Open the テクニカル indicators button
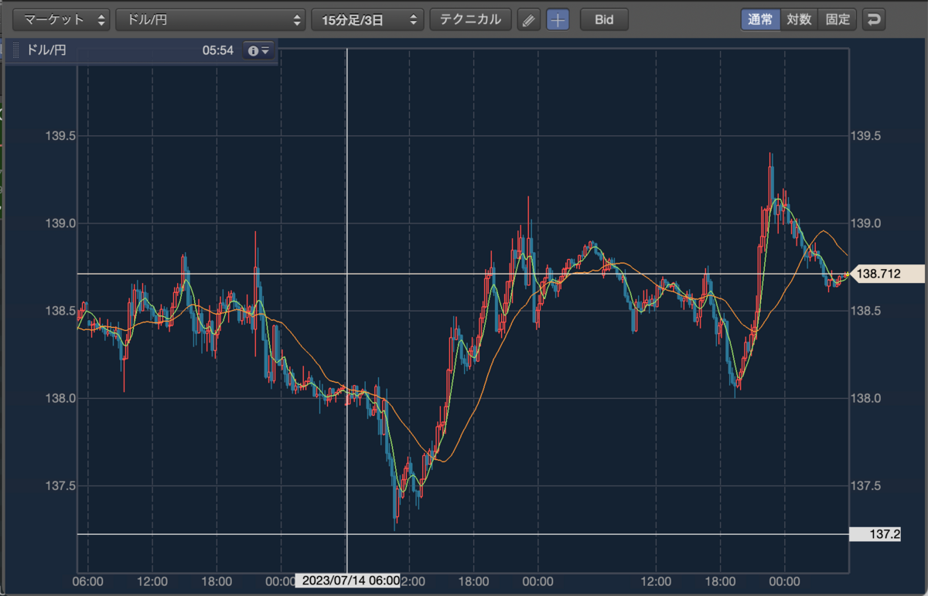Image resolution: width=928 pixels, height=596 pixels. pyautogui.click(x=470, y=20)
